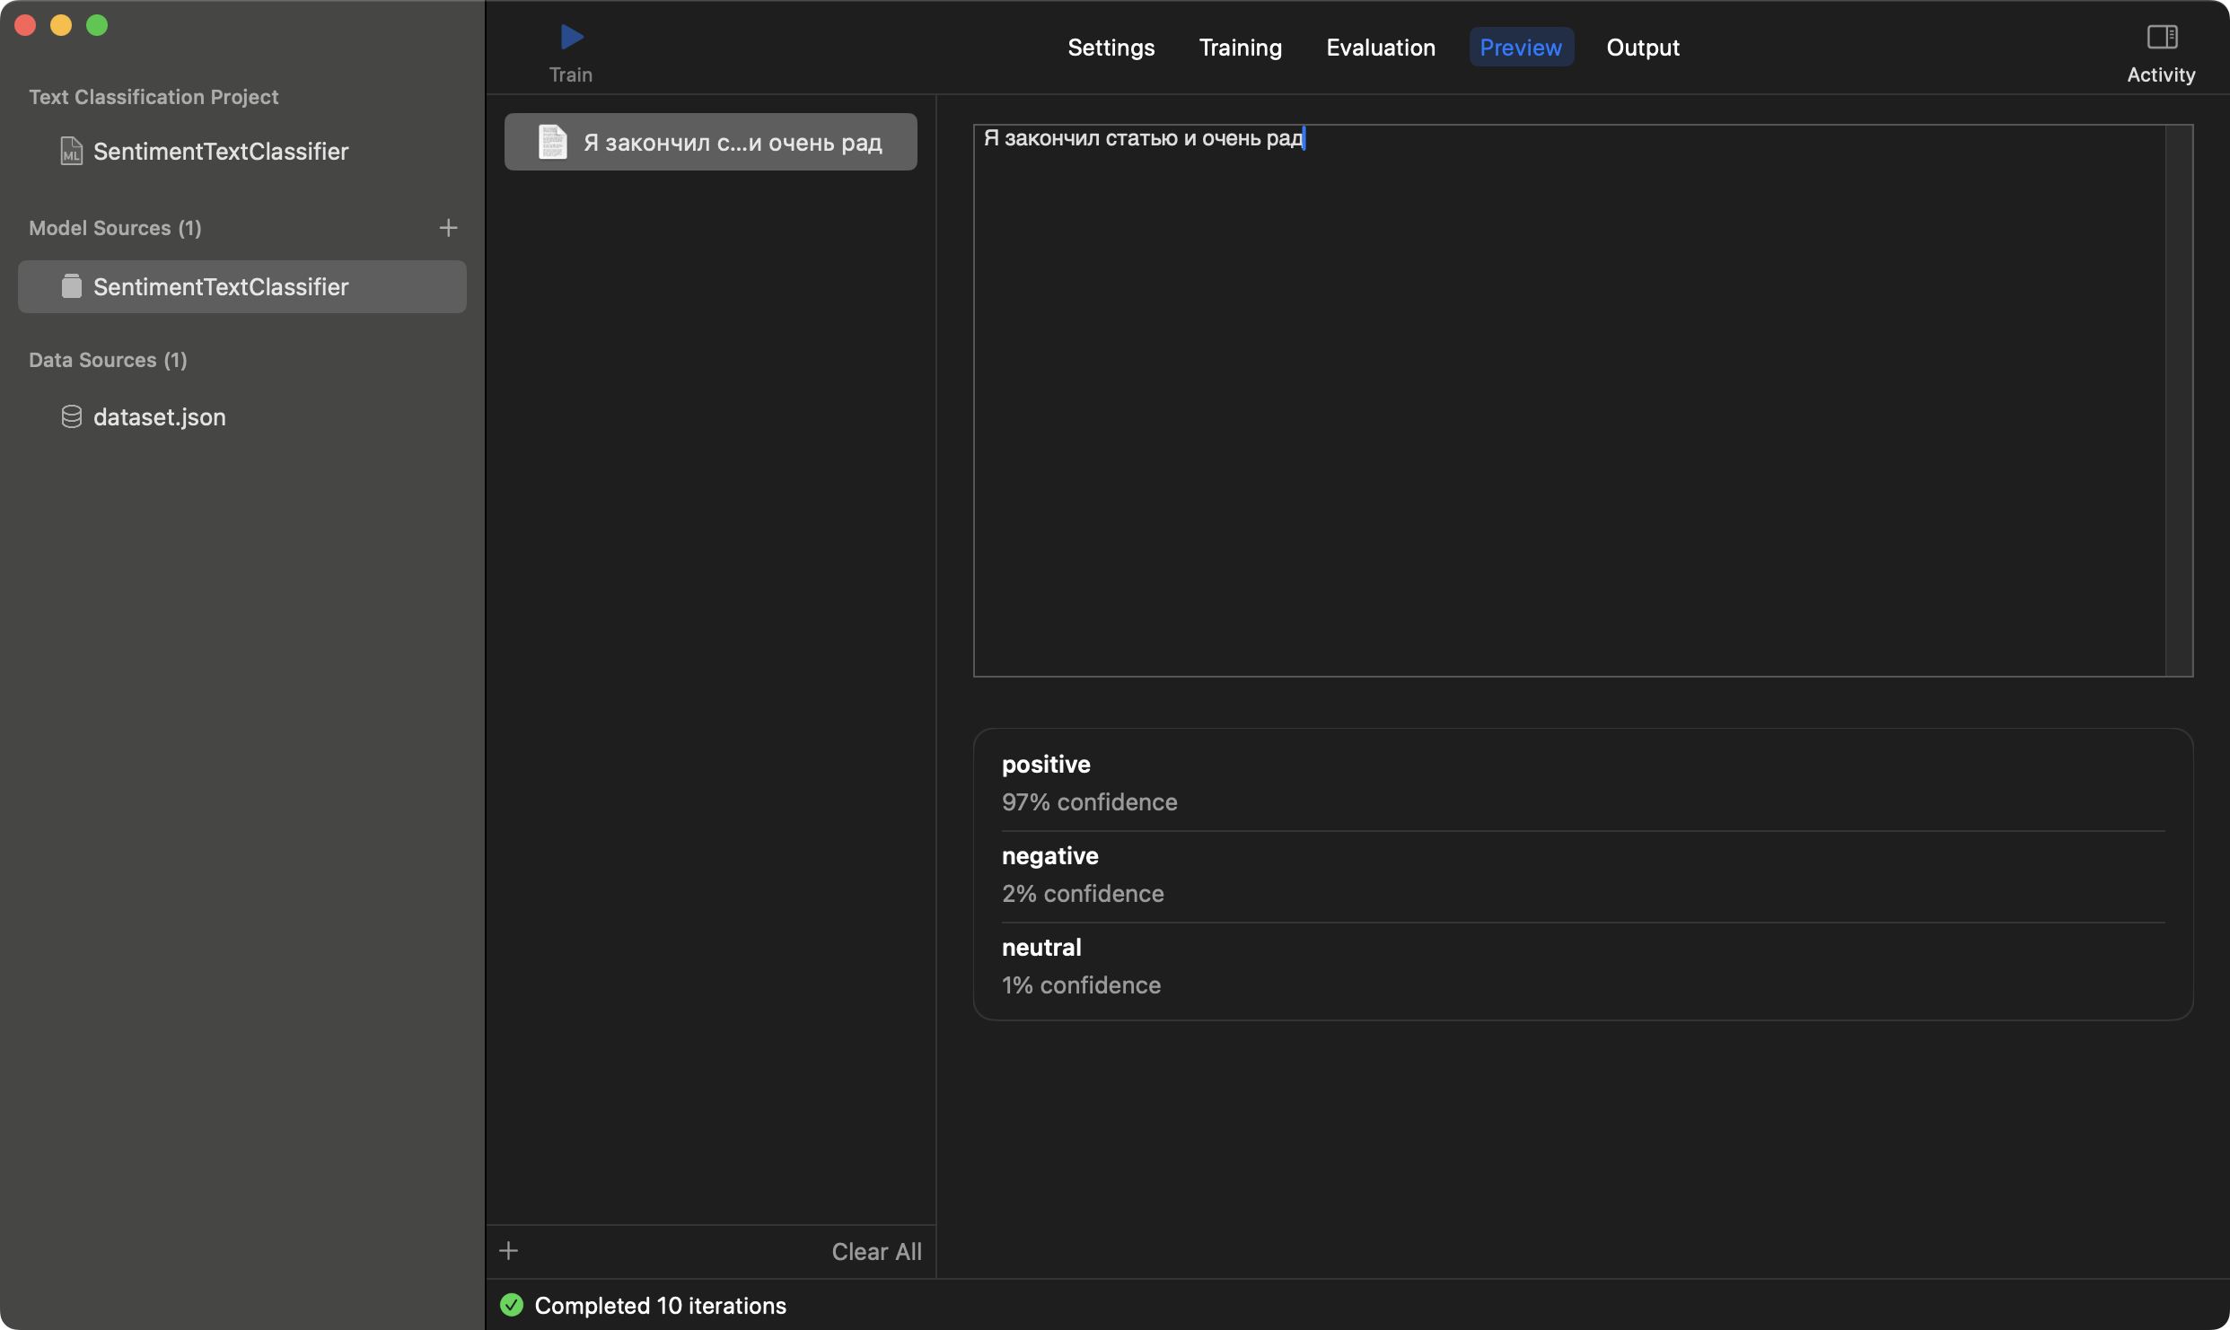The width and height of the screenshot is (2230, 1330).
Task: Add a preview sample with bottom plus icon
Action: tap(508, 1250)
